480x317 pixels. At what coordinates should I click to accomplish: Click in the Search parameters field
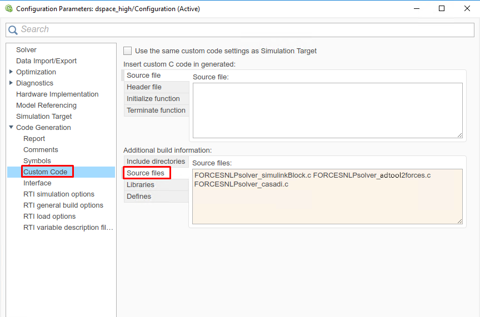pyautogui.click(x=244, y=30)
